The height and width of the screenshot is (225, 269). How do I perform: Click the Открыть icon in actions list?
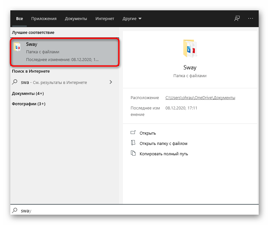133,133
